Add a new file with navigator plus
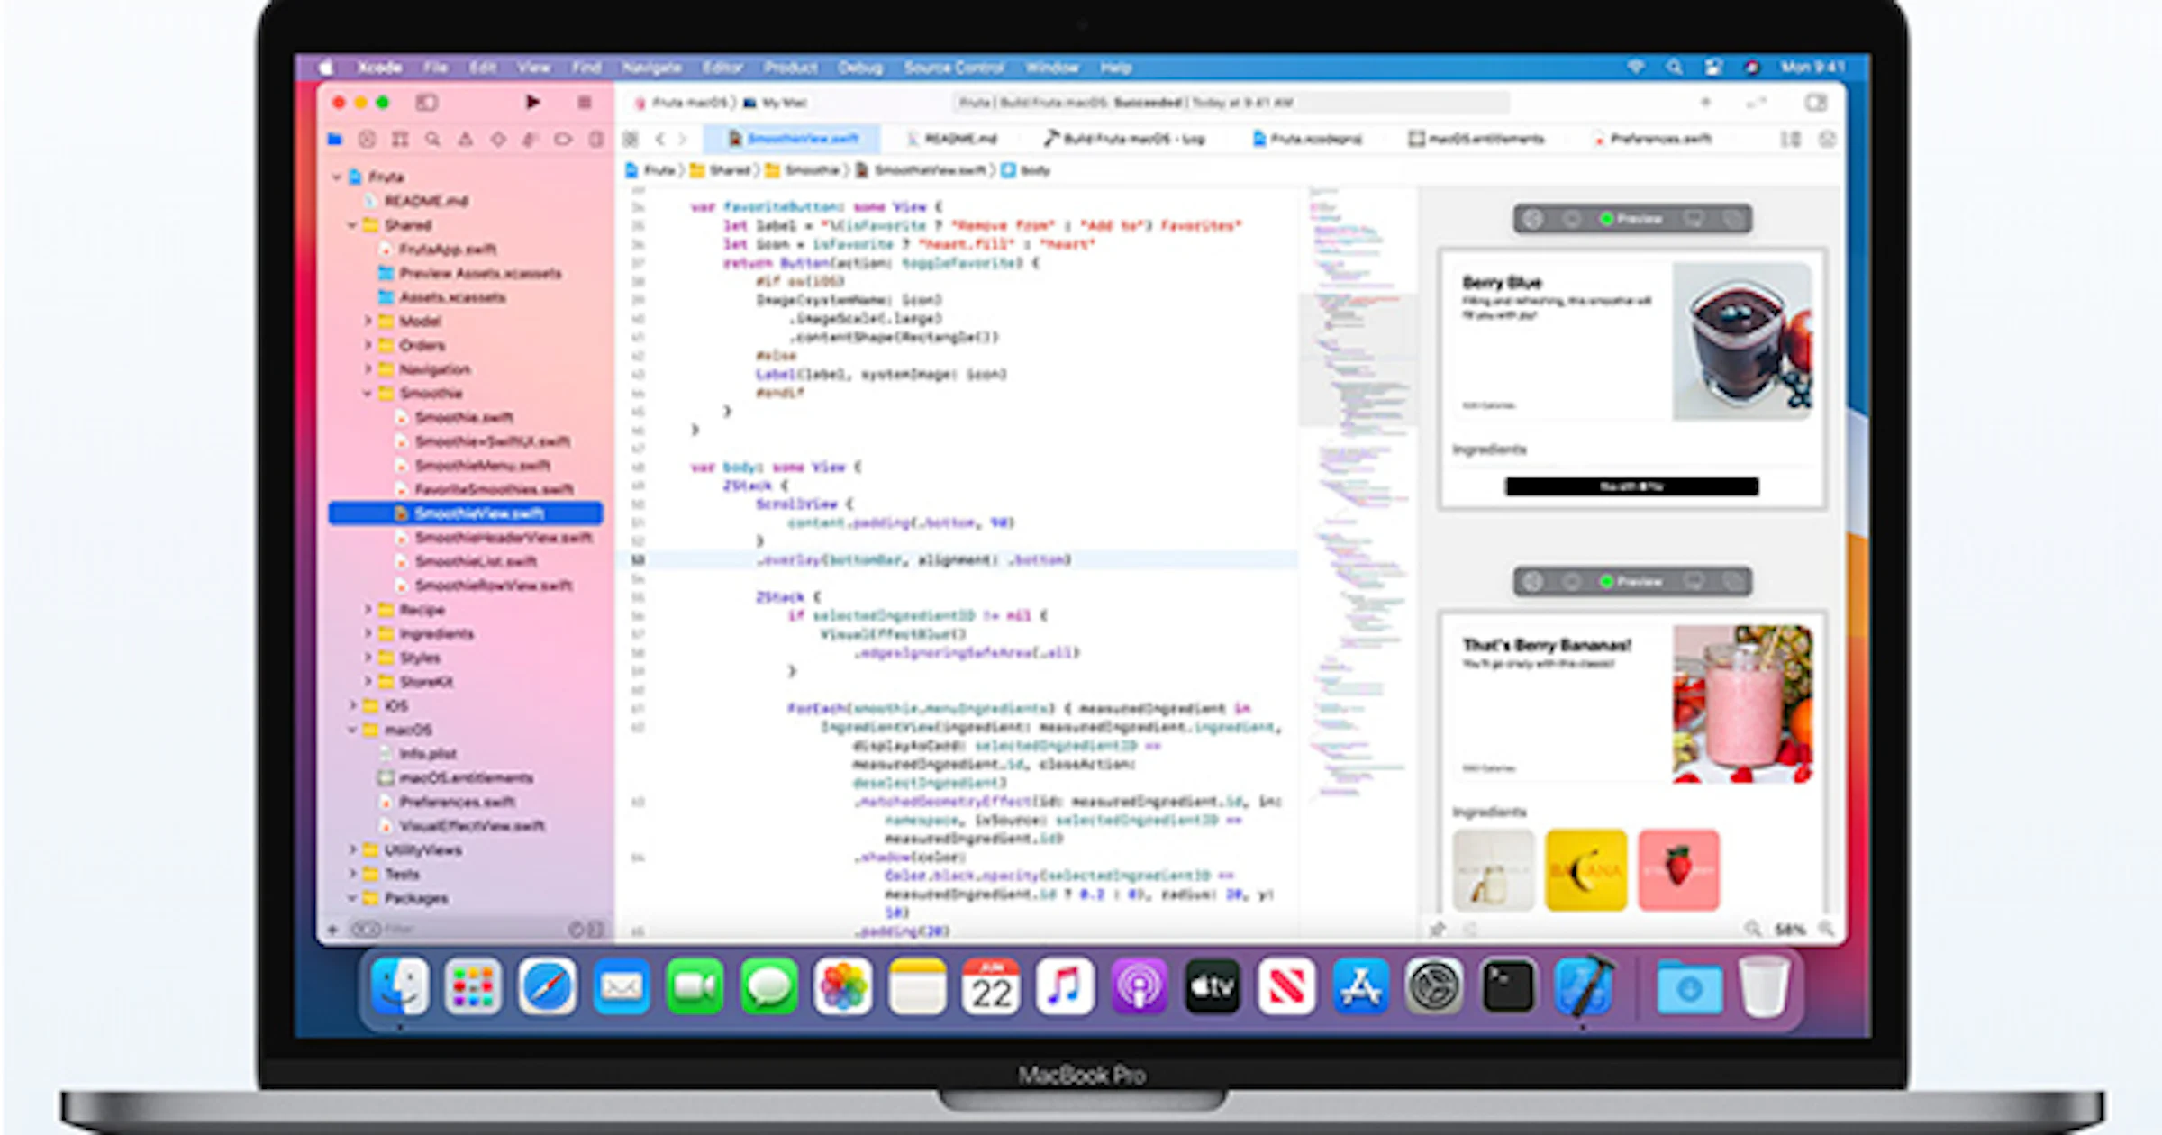The image size is (2162, 1135). [x=332, y=929]
